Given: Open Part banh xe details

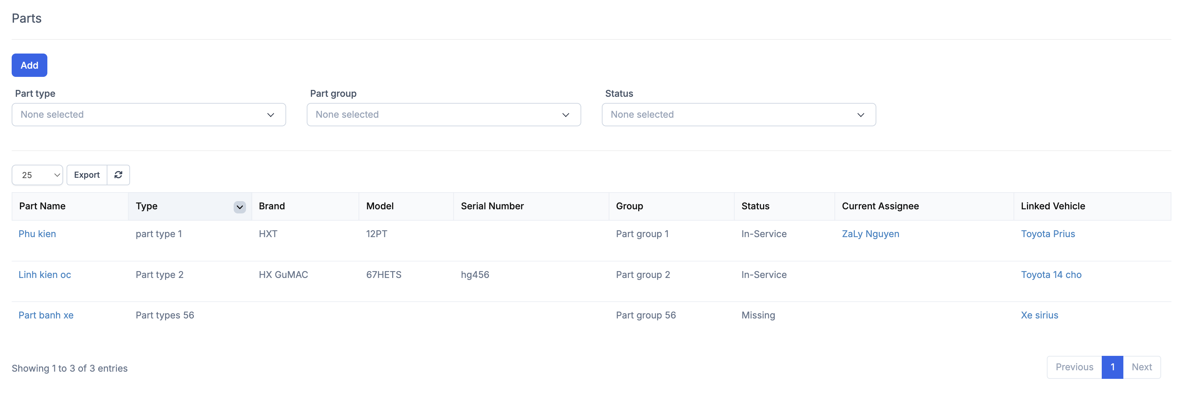Looking at the screenshot, I should click(x=46, y=315).
